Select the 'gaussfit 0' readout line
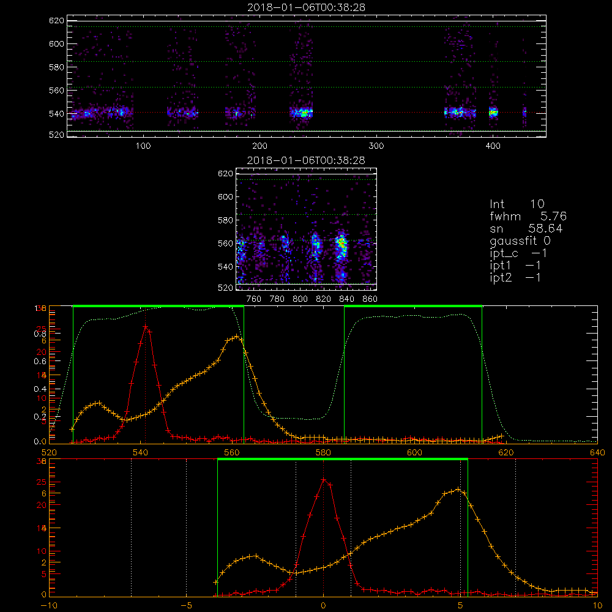The height and width of the screenshot is (612, 612). [x=520, y=241]
